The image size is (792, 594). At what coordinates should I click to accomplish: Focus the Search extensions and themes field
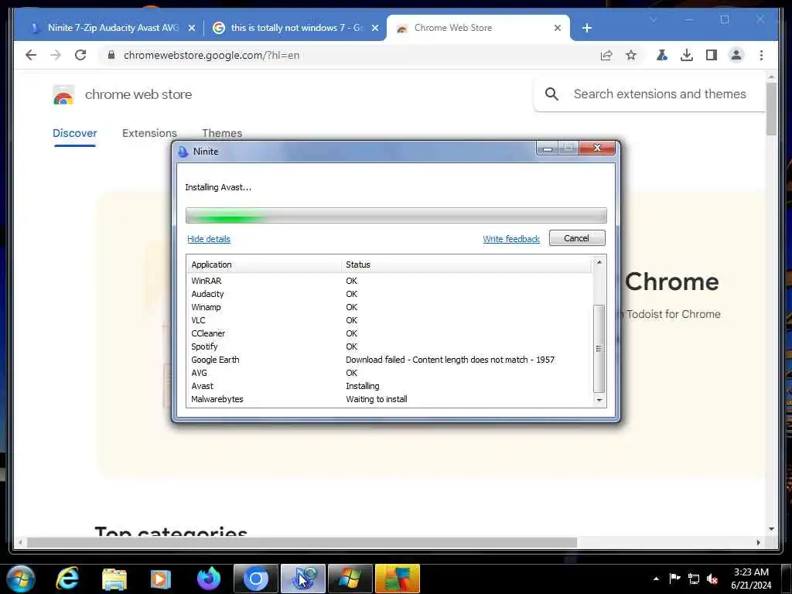660,94
